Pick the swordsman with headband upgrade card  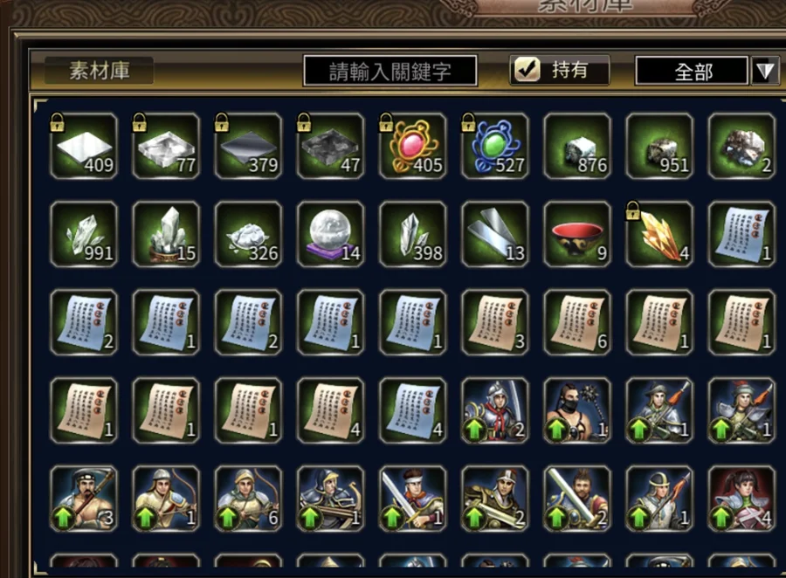pyautogui.click(x=412, y=499)
